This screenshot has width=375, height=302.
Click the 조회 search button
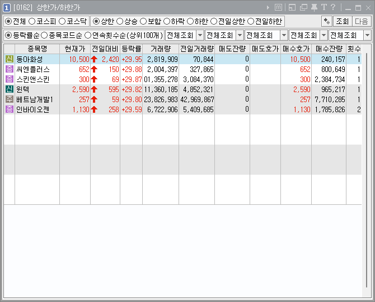pyautogui.click(x=343, y=21)
